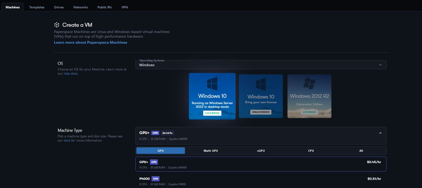The width and height of the screenshot is (422, 188).
Task: Follow Learn more about Paperspace Machines link
Action: tap(90, 42)
